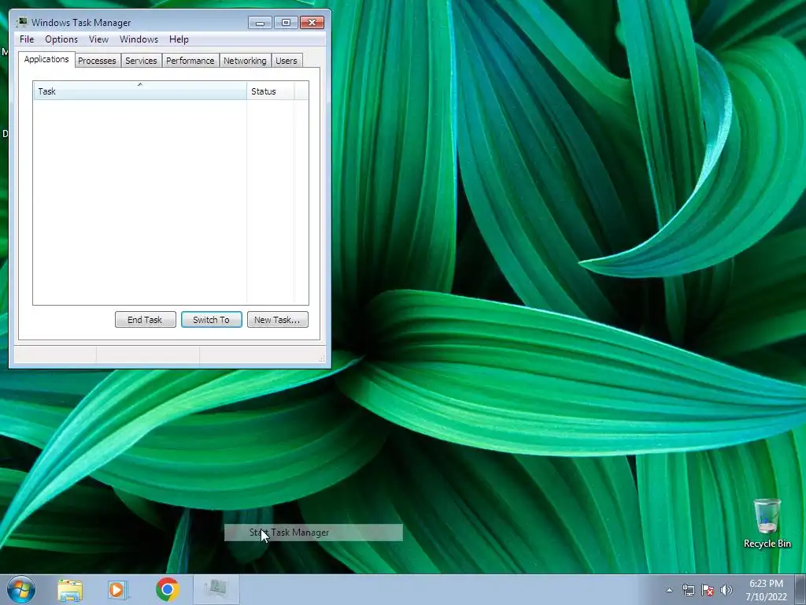
Task: Close the Windows Task Manager window
Action: [312, 23]
